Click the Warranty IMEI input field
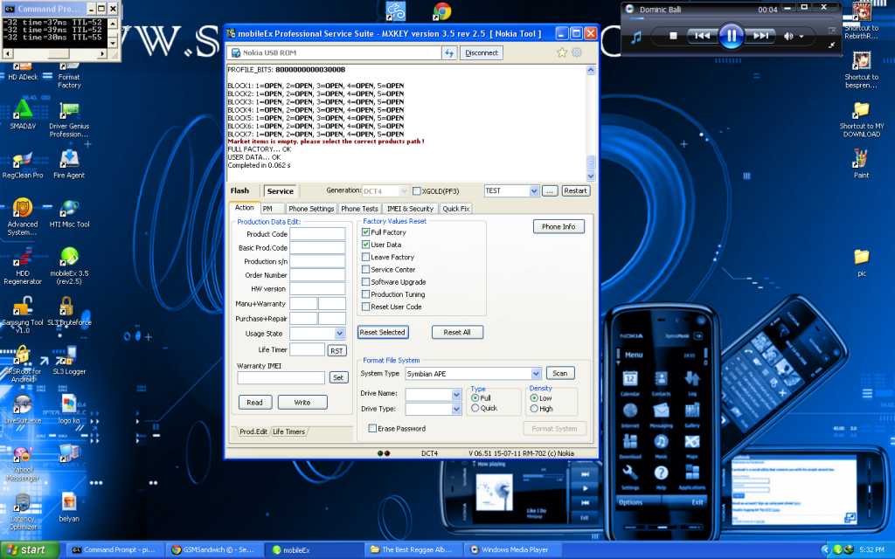The width and height of the screenshot is (895, 559). [280, 377]
